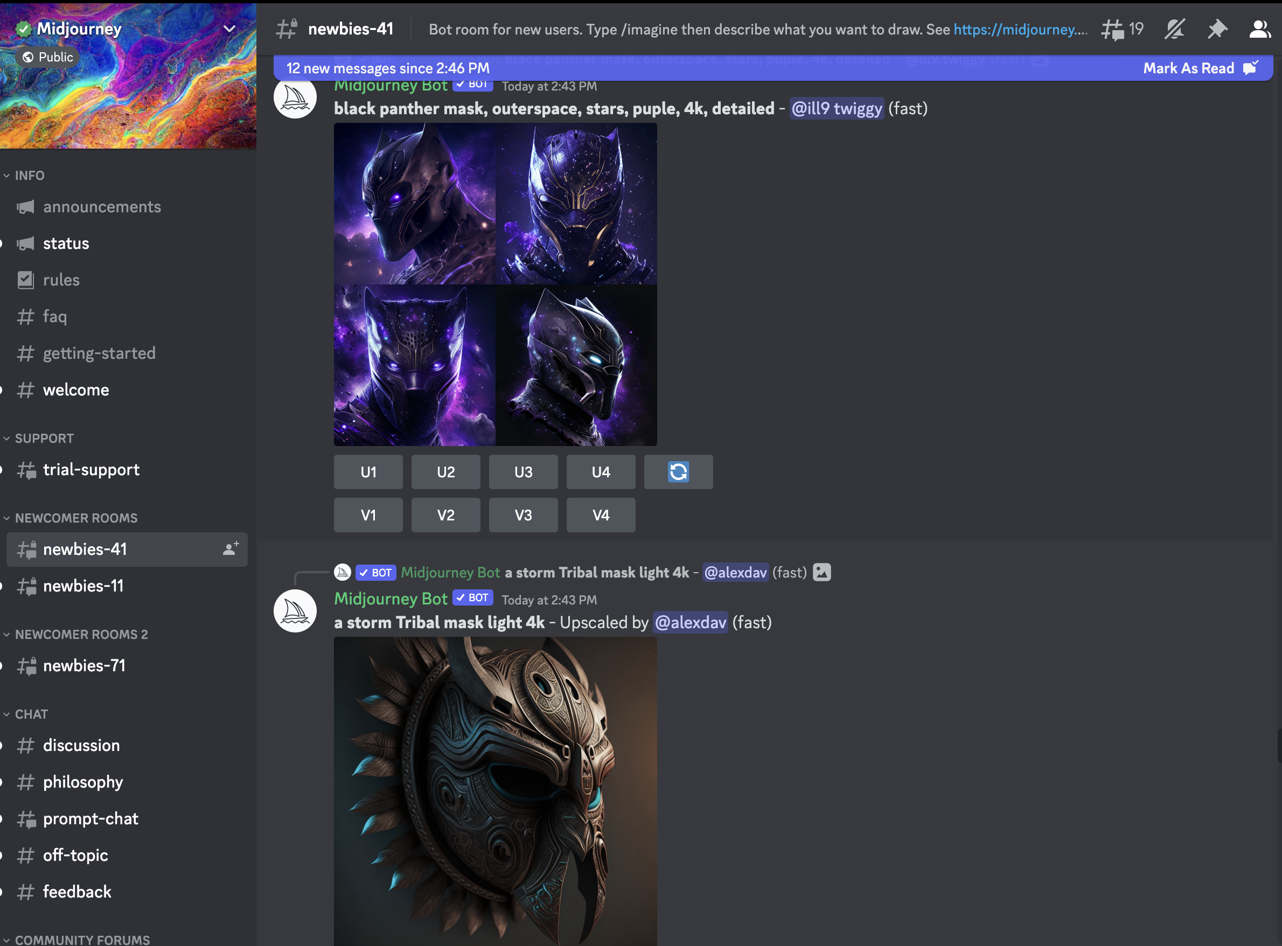Open top-right black panther mask image
This screenshot has width=1282, height=946.
pos(576,203)
